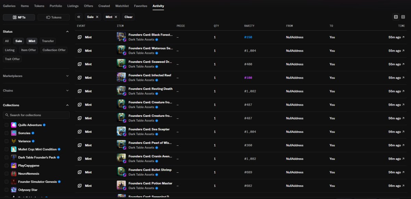
Task: Check the Variance collection checkbox
Action: [x=7, y=141]
